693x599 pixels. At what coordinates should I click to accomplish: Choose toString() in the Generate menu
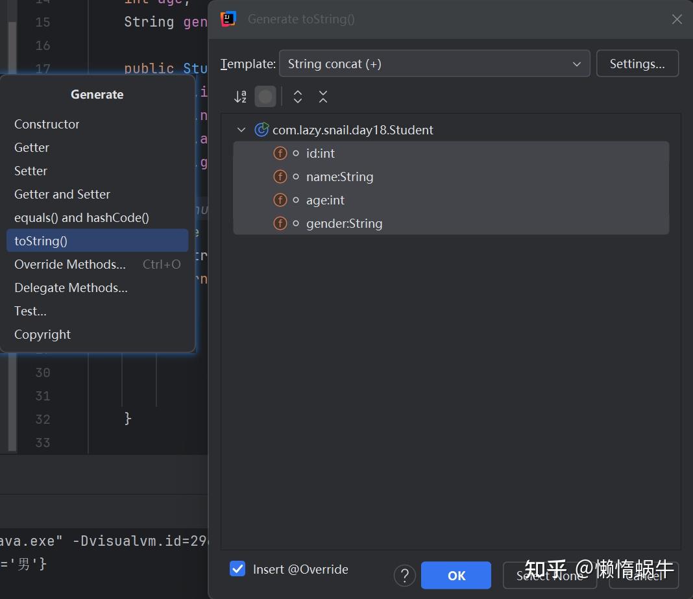click(97, 241)
